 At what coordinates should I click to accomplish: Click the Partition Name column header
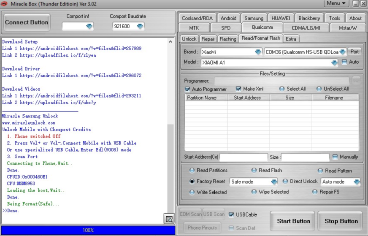click(x=206, y=98)
